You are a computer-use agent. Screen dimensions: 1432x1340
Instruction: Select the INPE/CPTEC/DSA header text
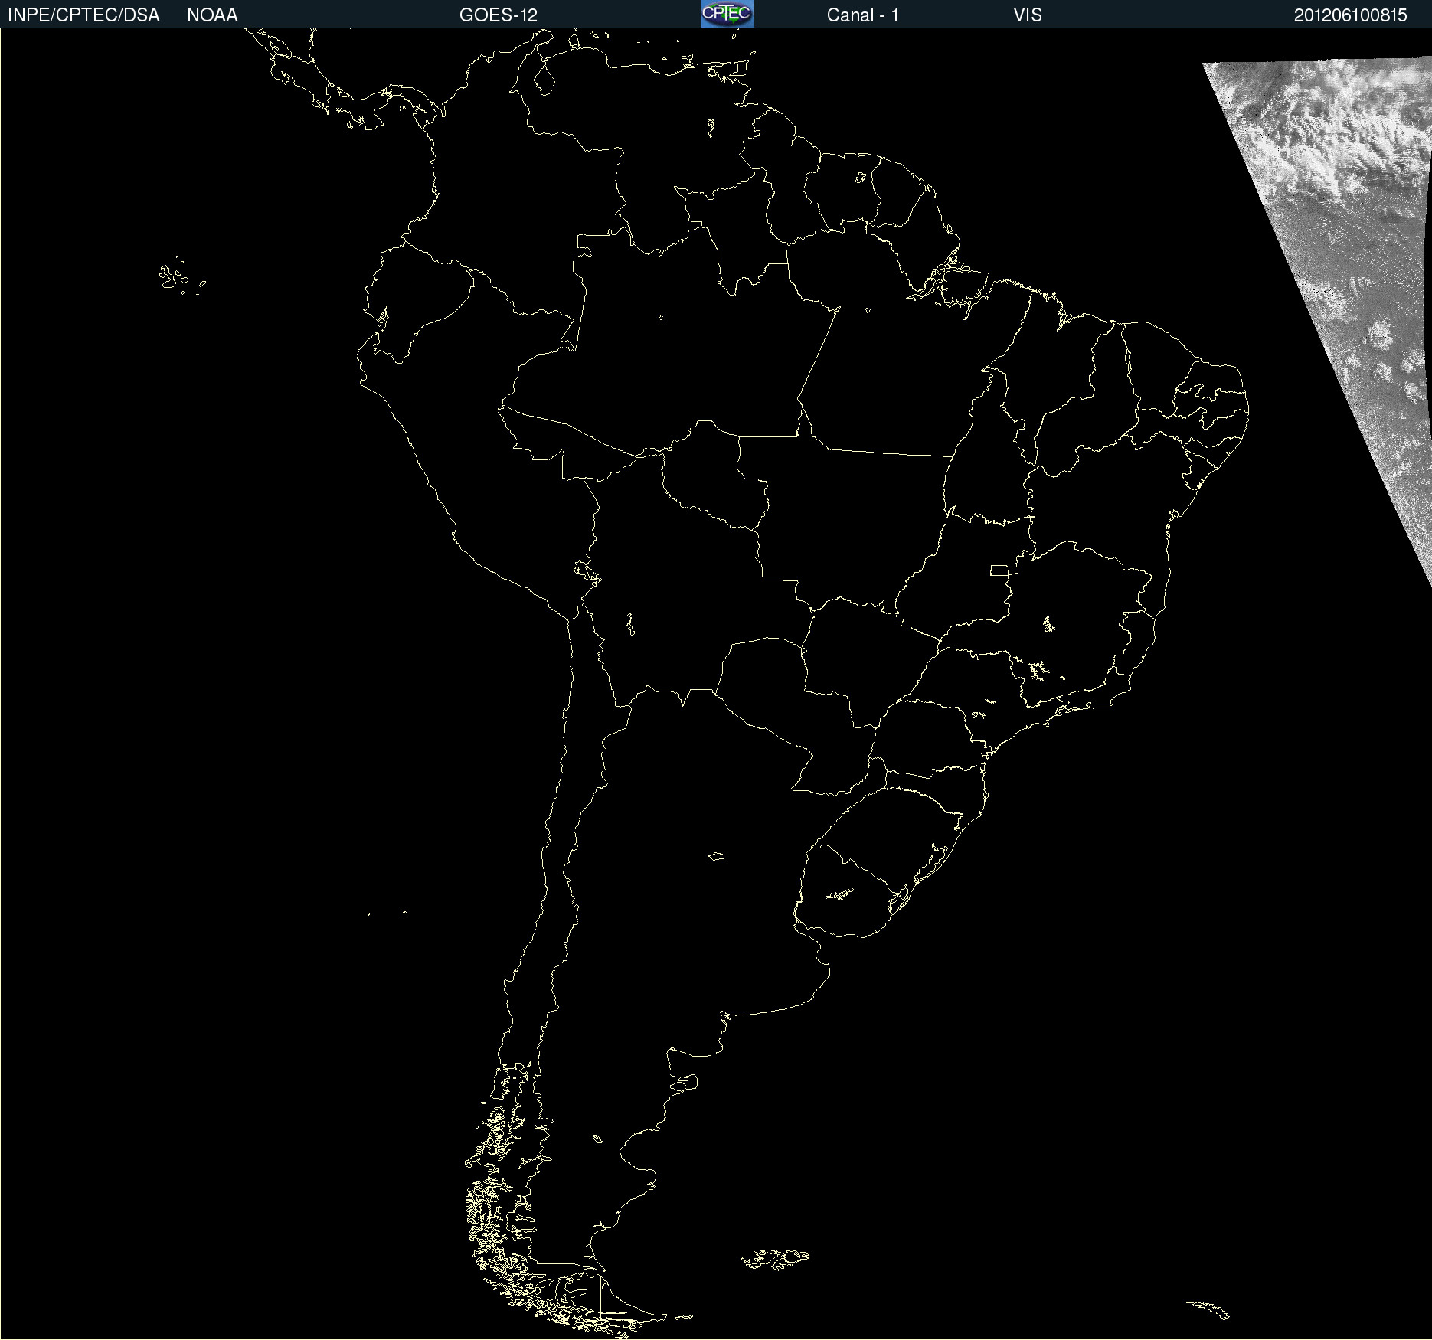point(83,15)
